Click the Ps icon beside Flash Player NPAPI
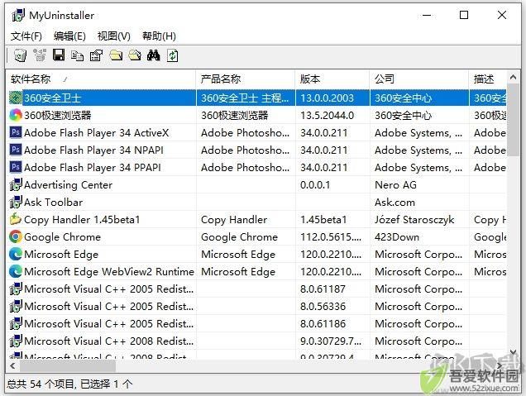The height and width of the screenshot is (396, 526). click(x=16, y=150)
